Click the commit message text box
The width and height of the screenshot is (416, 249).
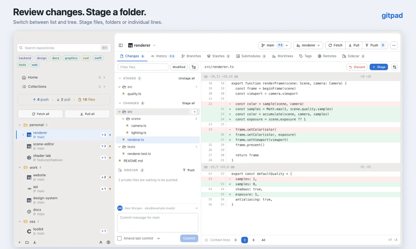click(158, 223)
